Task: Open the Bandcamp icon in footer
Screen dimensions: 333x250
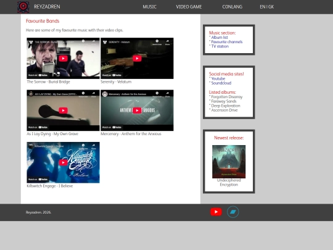Action: (x=232, y=212)
